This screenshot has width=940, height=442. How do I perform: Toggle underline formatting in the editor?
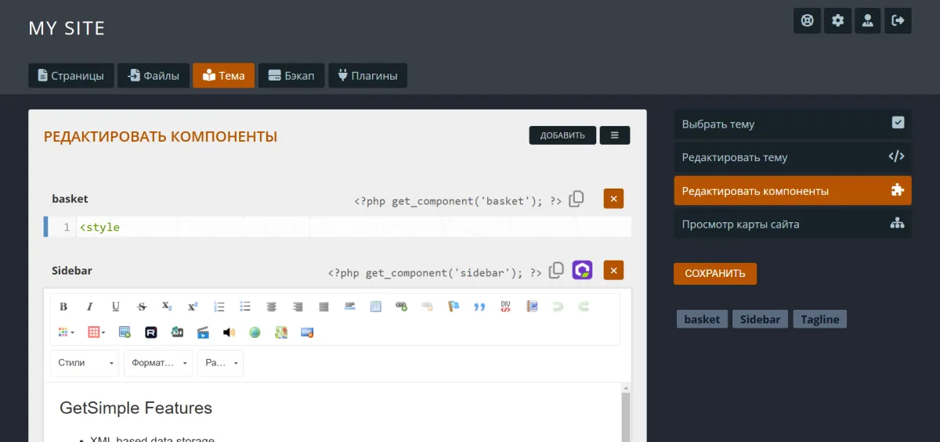point(116,307)
